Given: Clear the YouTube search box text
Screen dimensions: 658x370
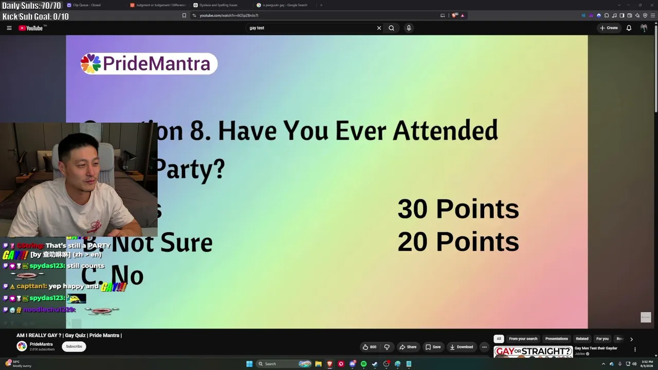Looking at the screenshot, I should [379, 28].
